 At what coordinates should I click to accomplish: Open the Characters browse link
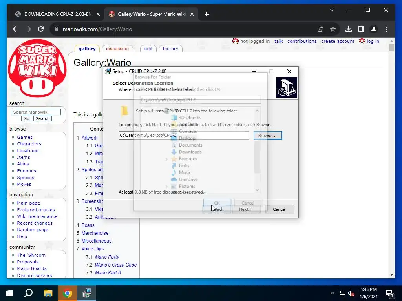click(29, 144)
